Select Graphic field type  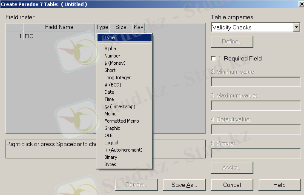pos(124,128)
